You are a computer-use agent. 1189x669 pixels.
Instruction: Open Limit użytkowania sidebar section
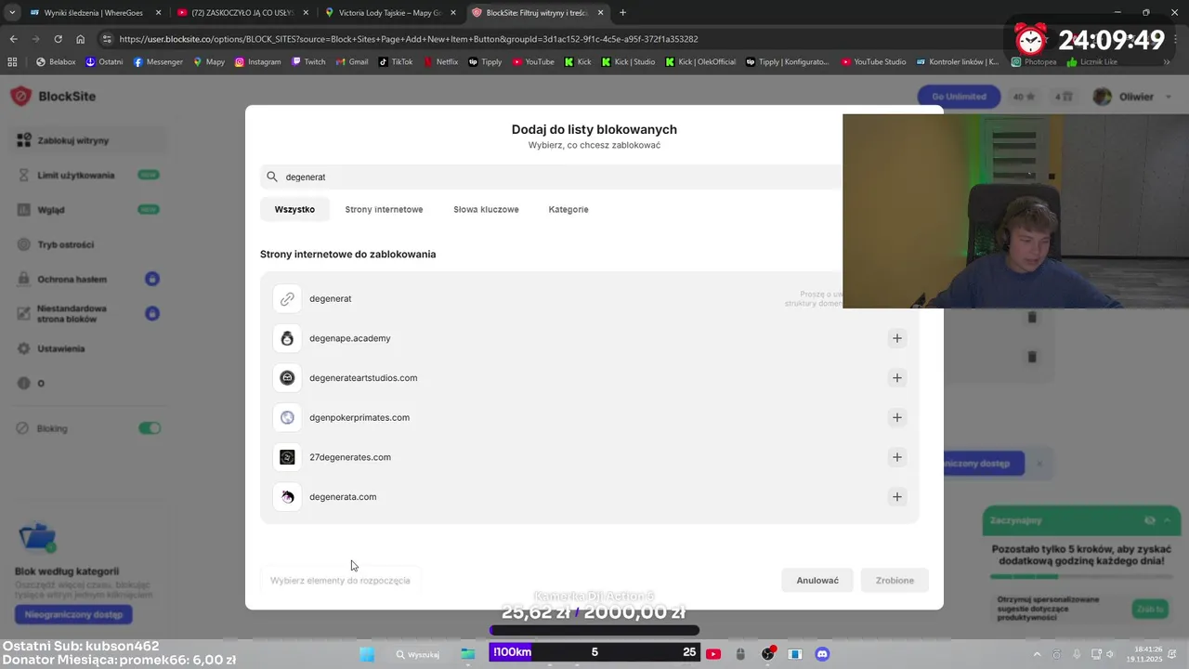[x=89, y=175]
